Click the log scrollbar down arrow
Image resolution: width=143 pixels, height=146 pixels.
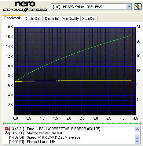137,141
